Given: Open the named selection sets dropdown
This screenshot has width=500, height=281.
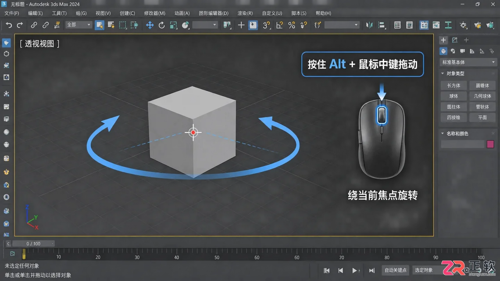Looking at the screenshot, I should 342,25.
